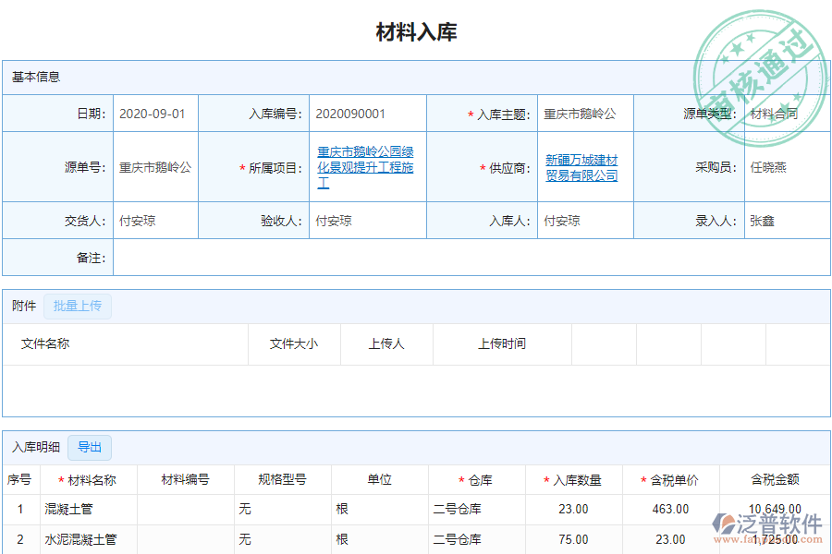Viewport: 832px width, 554px height.
Task: Collapse the 附件 section header
Action: click(23, 307)
